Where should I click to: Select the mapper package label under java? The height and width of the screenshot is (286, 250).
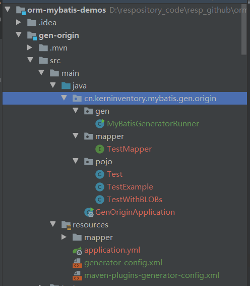point(109,137)
